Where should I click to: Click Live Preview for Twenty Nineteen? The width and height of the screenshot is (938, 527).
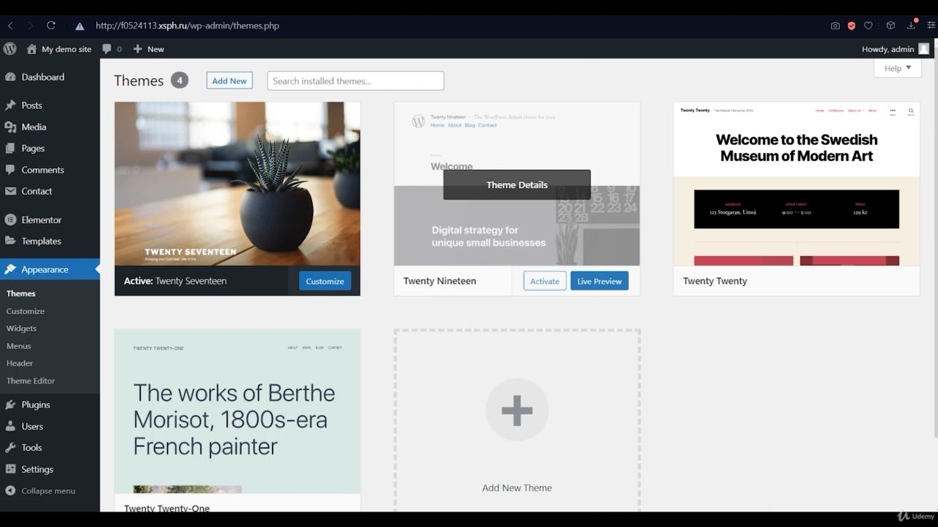pyautogui.click(x=599, y=281)
